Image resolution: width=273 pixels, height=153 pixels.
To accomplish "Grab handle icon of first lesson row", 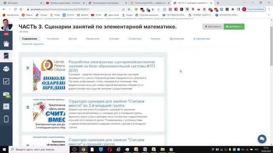I will click(28, 68).
